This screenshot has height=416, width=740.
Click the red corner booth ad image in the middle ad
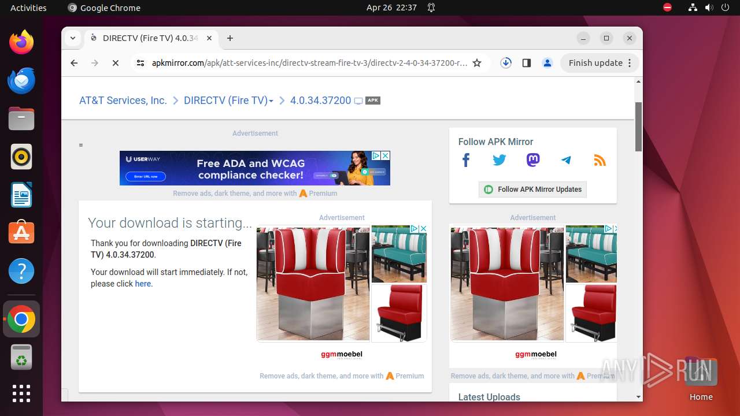[313, 283]
